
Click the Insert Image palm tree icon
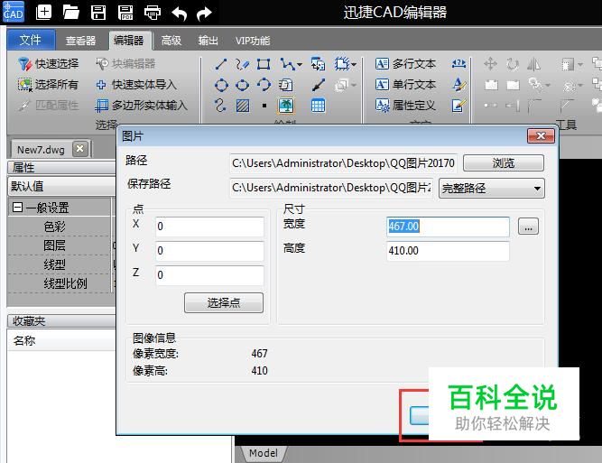coord(286,106)
